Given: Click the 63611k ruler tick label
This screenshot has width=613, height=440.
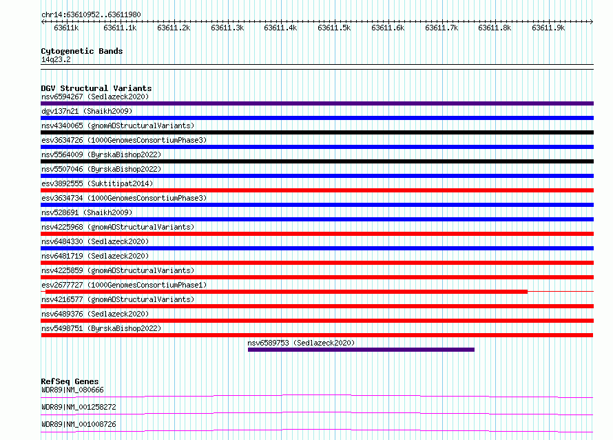Looking at the screenshot, I should pyautogui.click(x=66, y=28).
